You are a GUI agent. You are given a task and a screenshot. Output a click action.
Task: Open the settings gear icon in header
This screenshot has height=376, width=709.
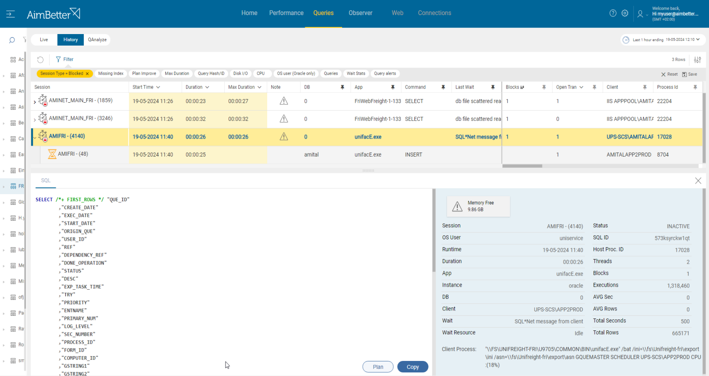625,13
